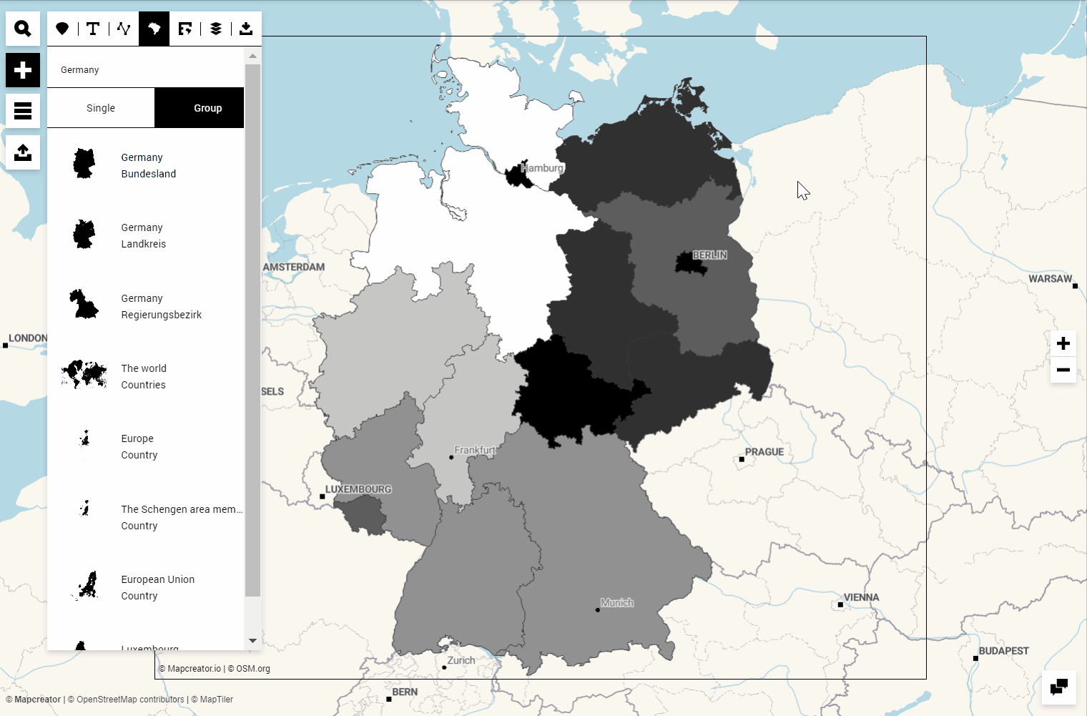Click European Union silhouette thumbnail
Screen dimensions: 1087x716
pyautogui.click(x=85, y=585)
